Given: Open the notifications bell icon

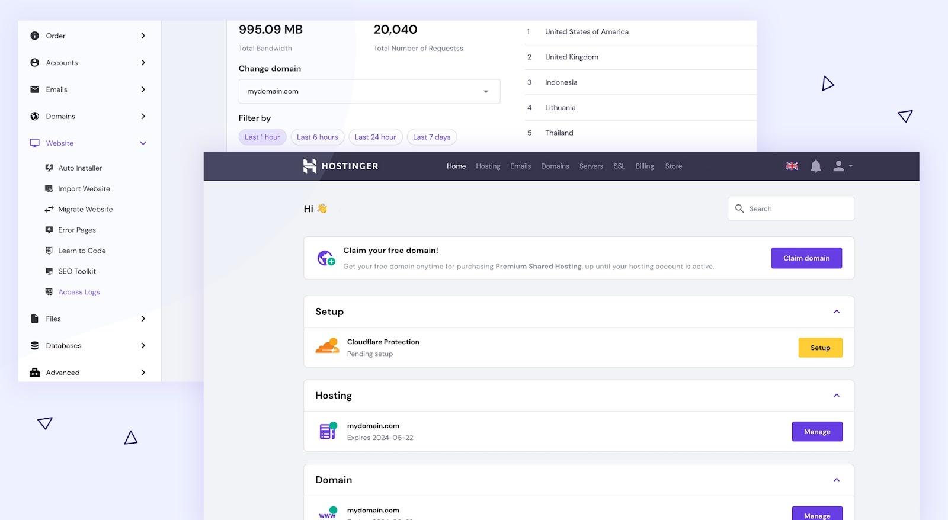Looking at the screenshot, I should pos(816,166).
